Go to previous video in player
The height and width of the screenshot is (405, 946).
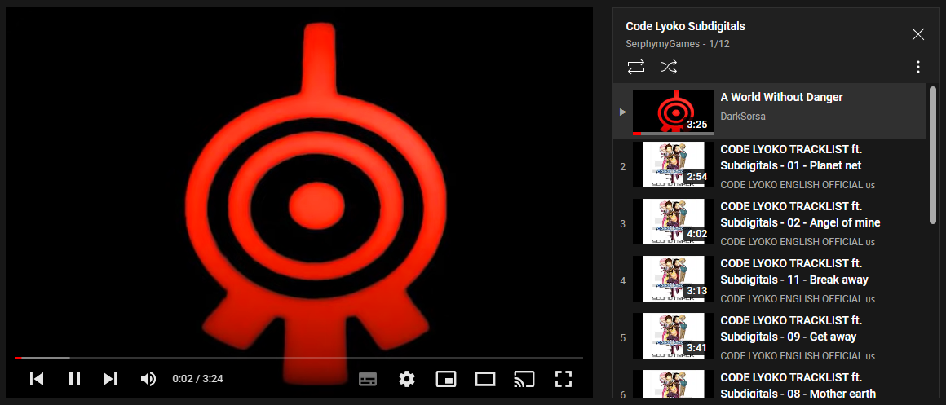point(37,378)
